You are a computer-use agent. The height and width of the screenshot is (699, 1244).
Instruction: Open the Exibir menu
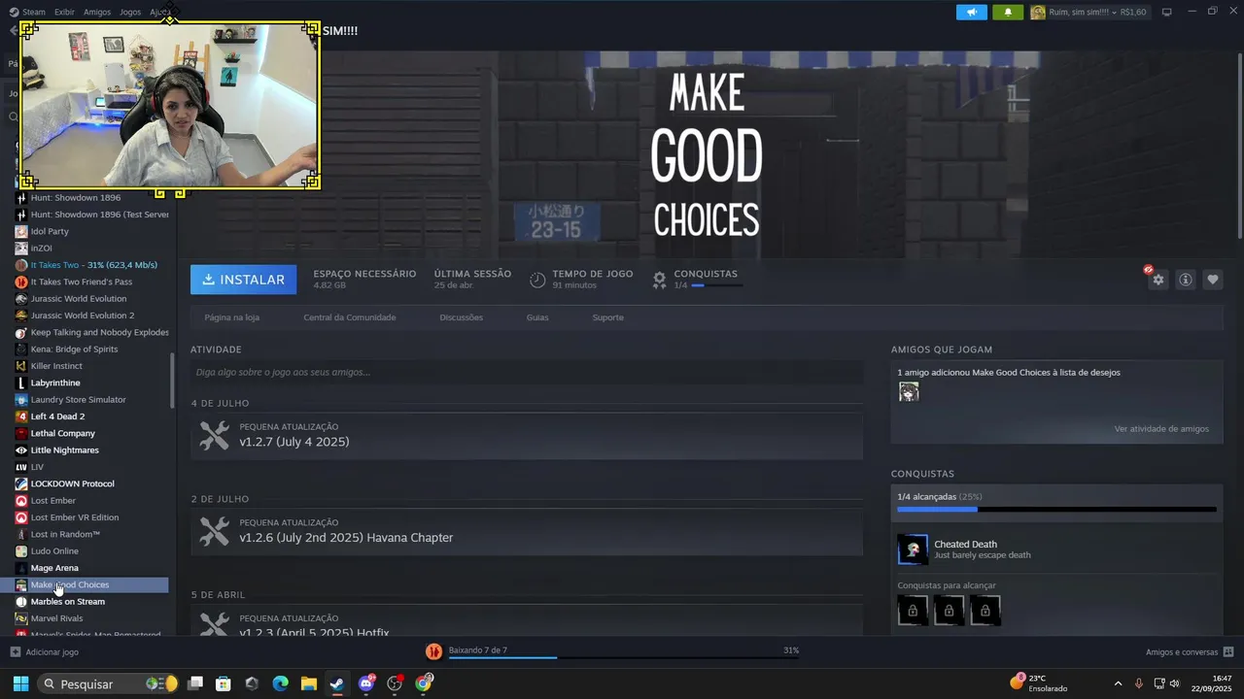tap(64, 12)
